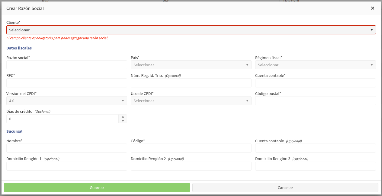Select the Cuenta contable field under Datos fiscales
This screenshot has height=196, width=382.
316,83
